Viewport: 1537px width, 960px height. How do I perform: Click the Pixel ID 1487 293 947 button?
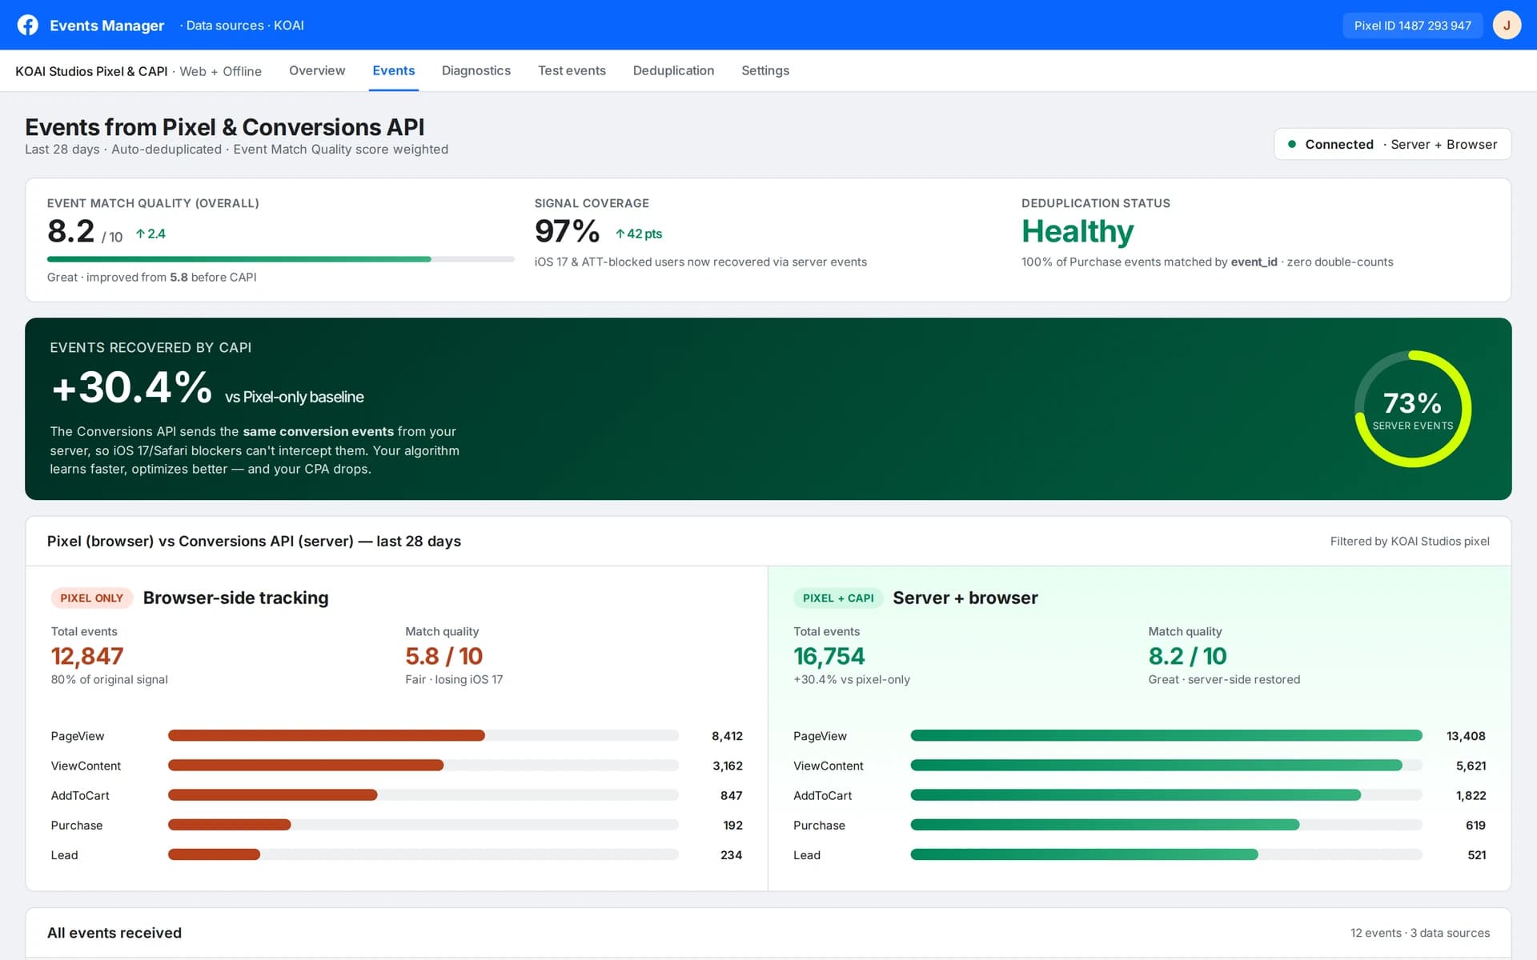[x=1412, y=26]
